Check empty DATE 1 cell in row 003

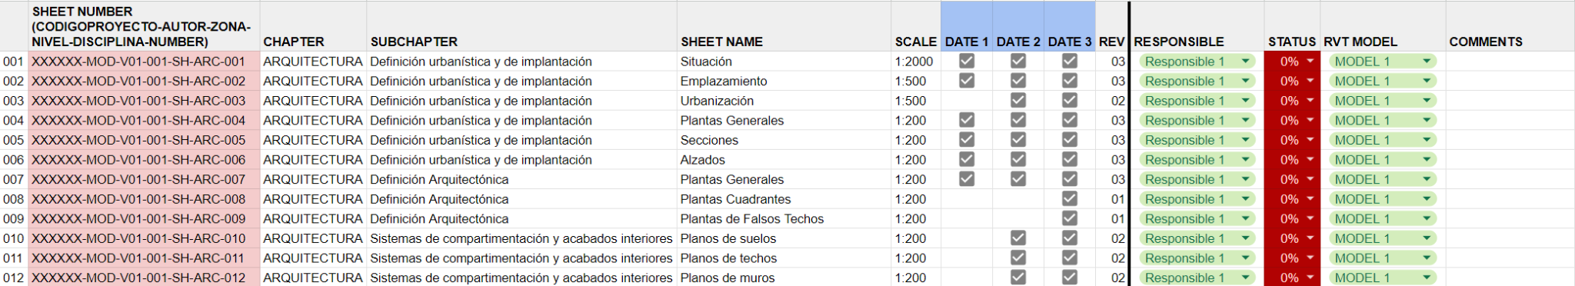click(967, 100)
